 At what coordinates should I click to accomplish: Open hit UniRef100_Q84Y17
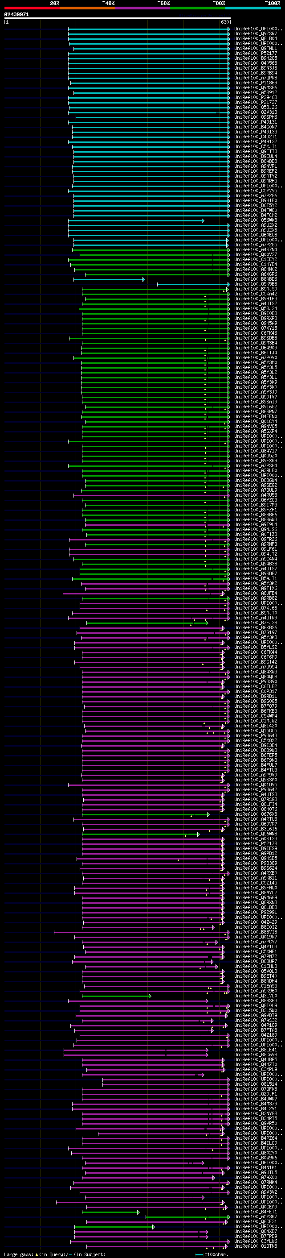(x=256, y=451)
